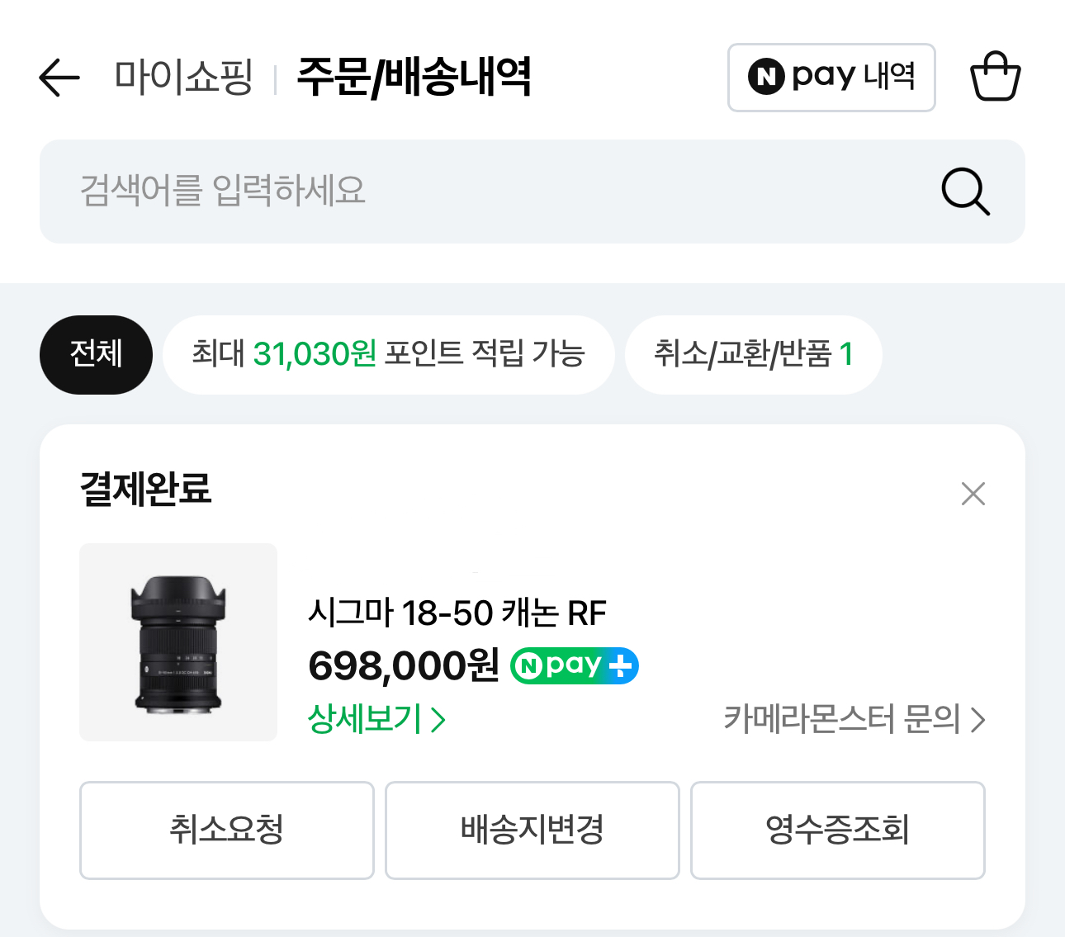
Task: Go to 마이쇼핑 breadcrumb link
Action: tap(183, 77)
